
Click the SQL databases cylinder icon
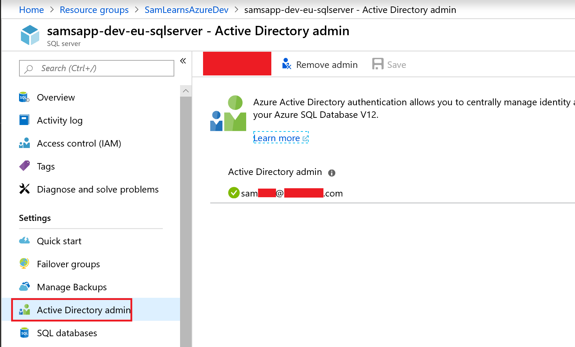coord(24,333)
